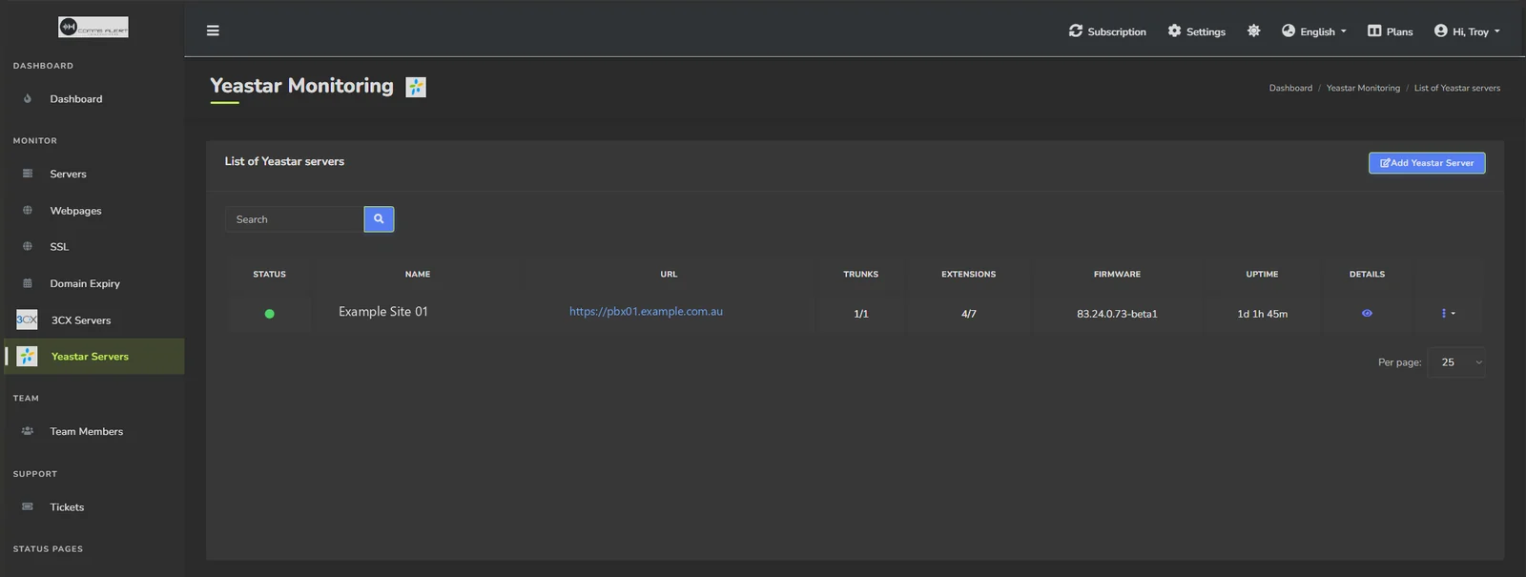
Task: Click the SSL globe icon
Action: click(x=28, y=246)
